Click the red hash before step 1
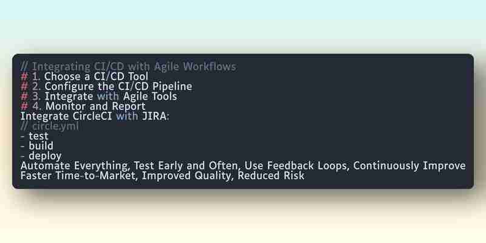This screenshot has width=486, height=243. click(24, 77)
